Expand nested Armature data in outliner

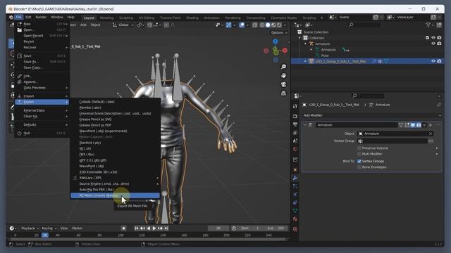tap(311, 50)
